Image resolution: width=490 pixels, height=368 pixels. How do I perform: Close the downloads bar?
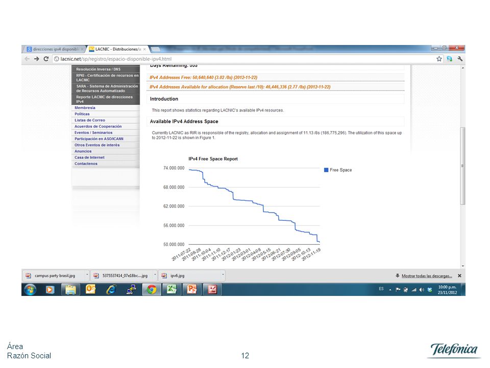pyautogui.click(x=459, y=275)
